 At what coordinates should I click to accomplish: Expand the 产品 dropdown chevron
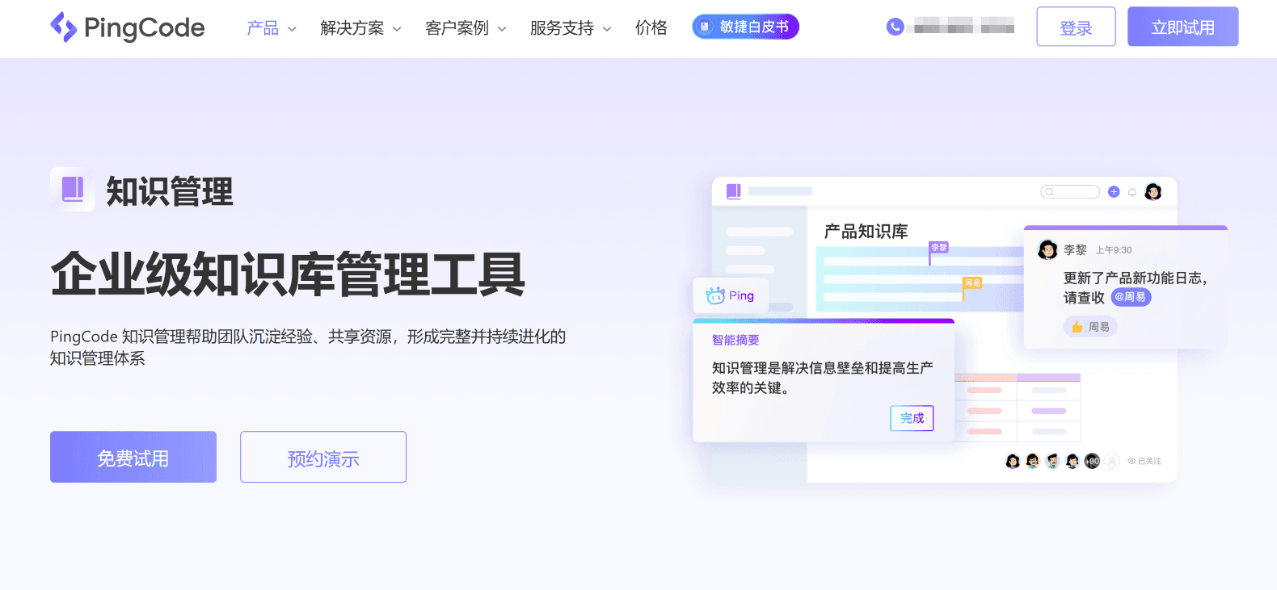(x=292, y=29)
